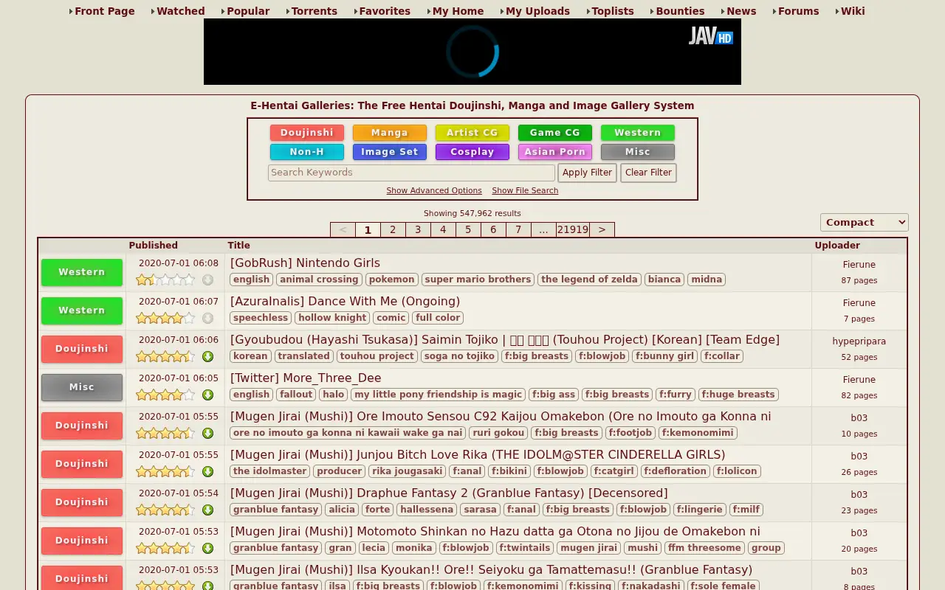Click the JAV HD banner advertisement
The height and width of the screenshot is (590, 945).
coord(472,52)
